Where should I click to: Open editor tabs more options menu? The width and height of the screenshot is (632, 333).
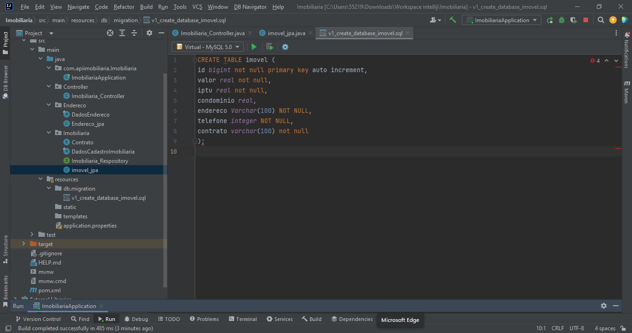tap(616, 33)
